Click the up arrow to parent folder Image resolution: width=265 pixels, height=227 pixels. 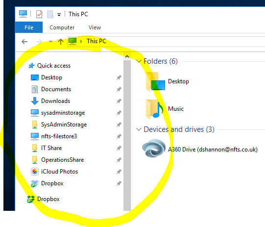pyautogui.click(x=61, y=42)
